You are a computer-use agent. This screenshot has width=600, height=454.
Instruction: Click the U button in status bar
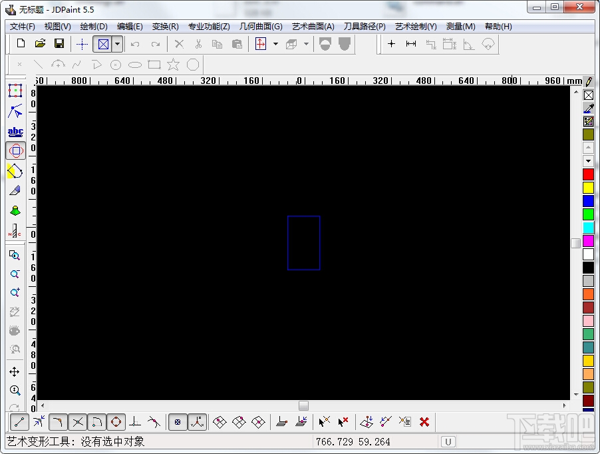point(448,442)
